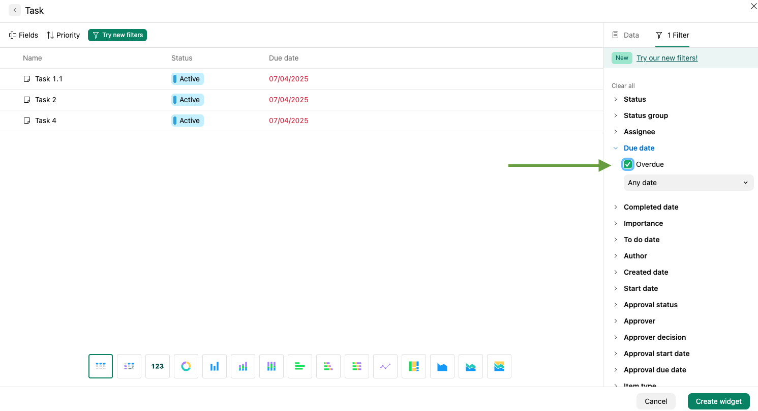
Task: Click Task 4 due date 07/04/2025
Action: click(289, 121)
